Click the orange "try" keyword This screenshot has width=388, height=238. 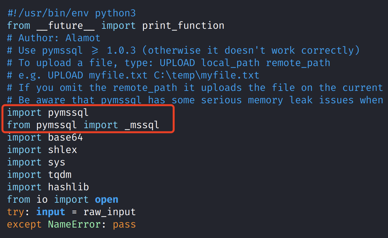pyautogui.click(x=16, y=212)
